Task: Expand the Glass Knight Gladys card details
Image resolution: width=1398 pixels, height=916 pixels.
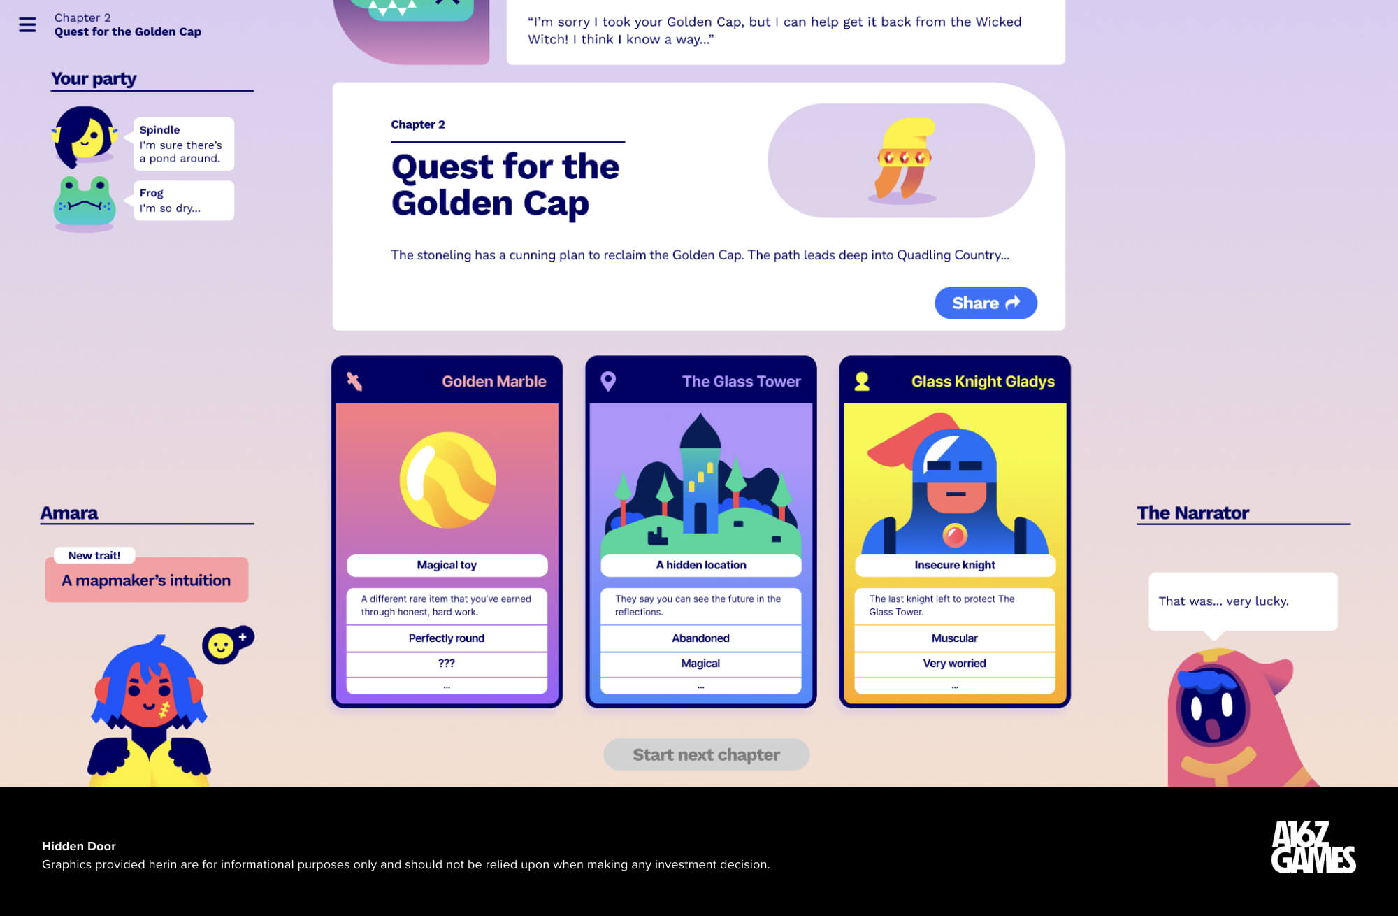Action: [x=953, y=686]
